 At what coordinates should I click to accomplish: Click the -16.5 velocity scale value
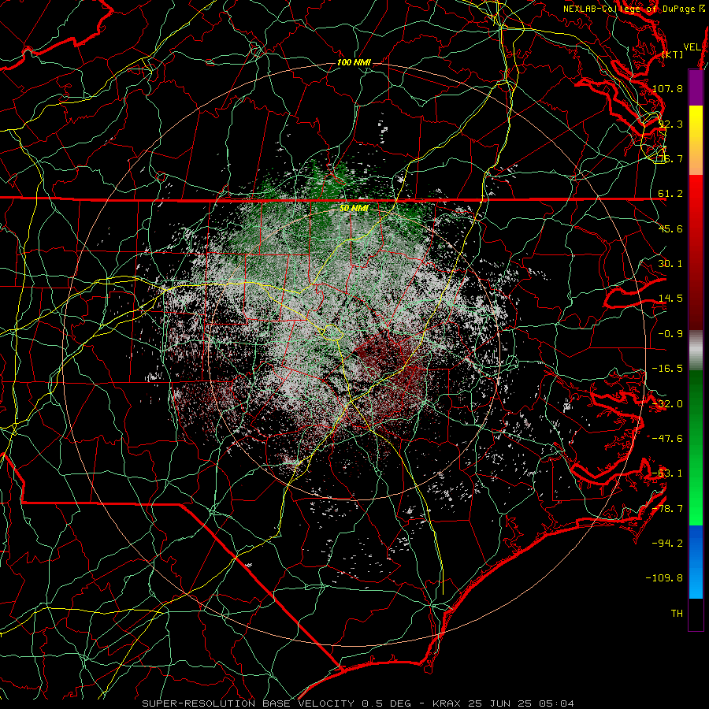click(x=667, y=369)
